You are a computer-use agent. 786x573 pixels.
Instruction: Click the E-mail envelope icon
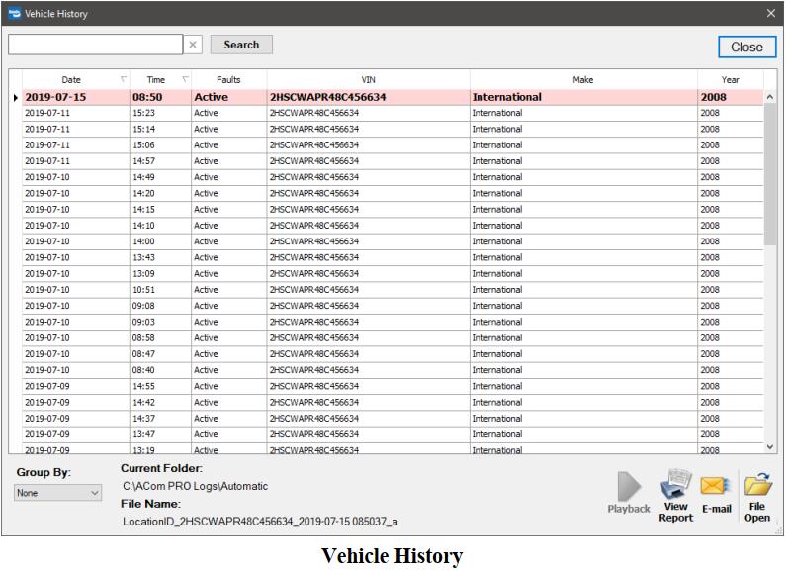tap(716, 486)
